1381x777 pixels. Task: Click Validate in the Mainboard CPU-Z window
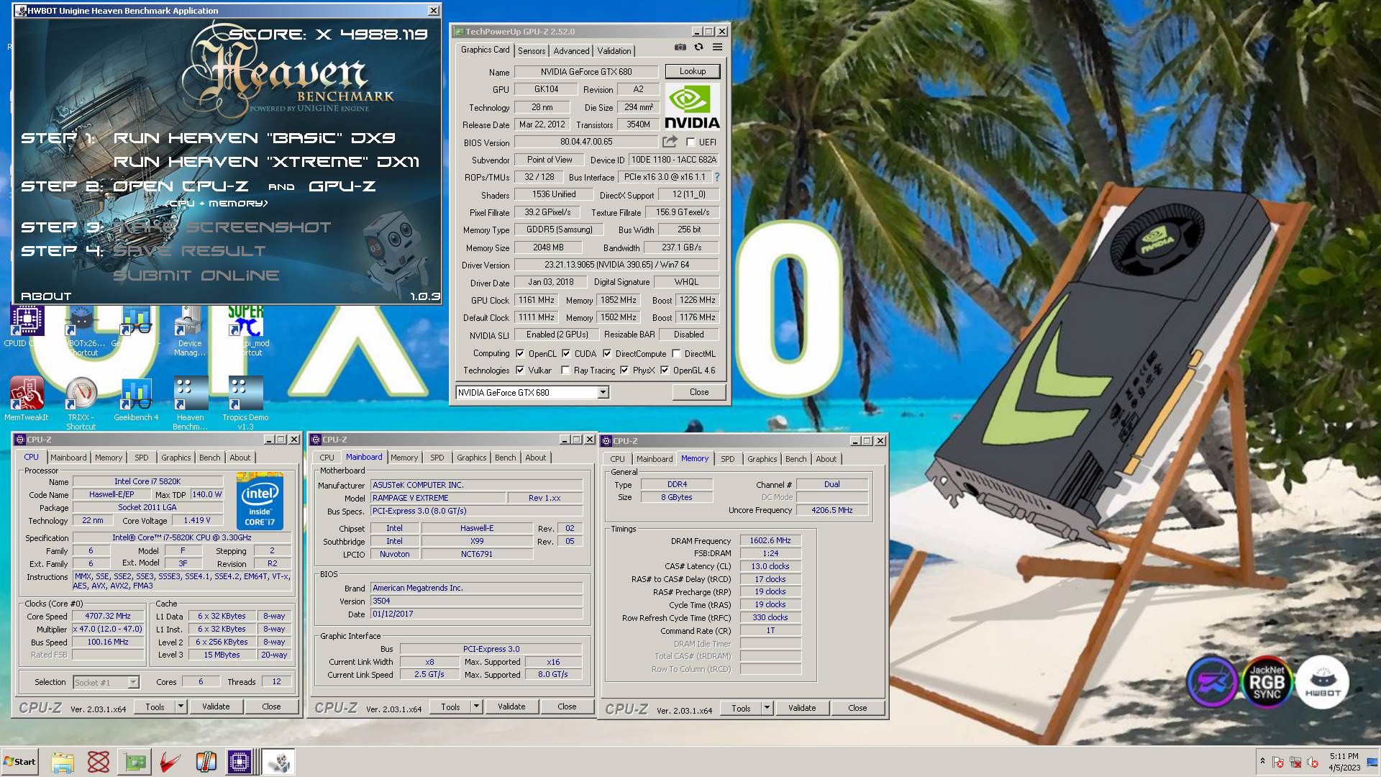coord(511,706)
